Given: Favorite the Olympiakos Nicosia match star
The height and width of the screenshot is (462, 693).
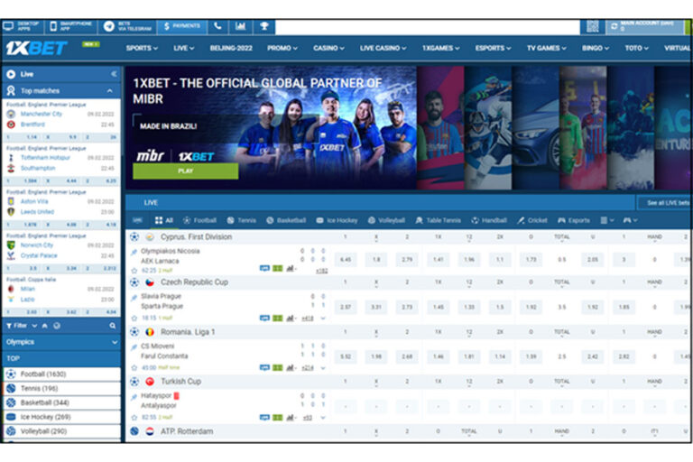Looking at the screenshot, I should click(x=134, y=271).
